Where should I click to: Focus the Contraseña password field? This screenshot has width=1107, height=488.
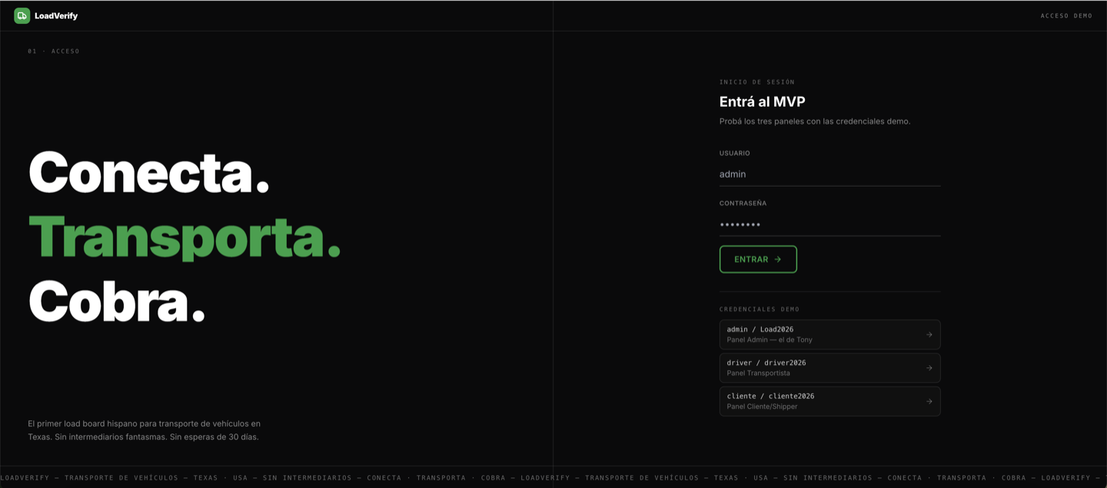(829, 224)
